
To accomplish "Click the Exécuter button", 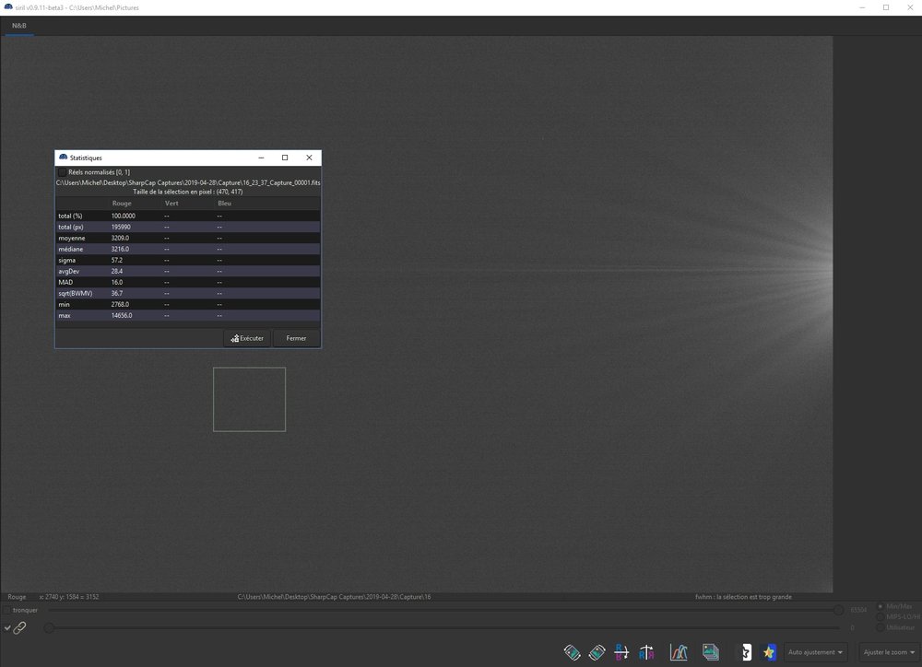I will tap(247, 338).
